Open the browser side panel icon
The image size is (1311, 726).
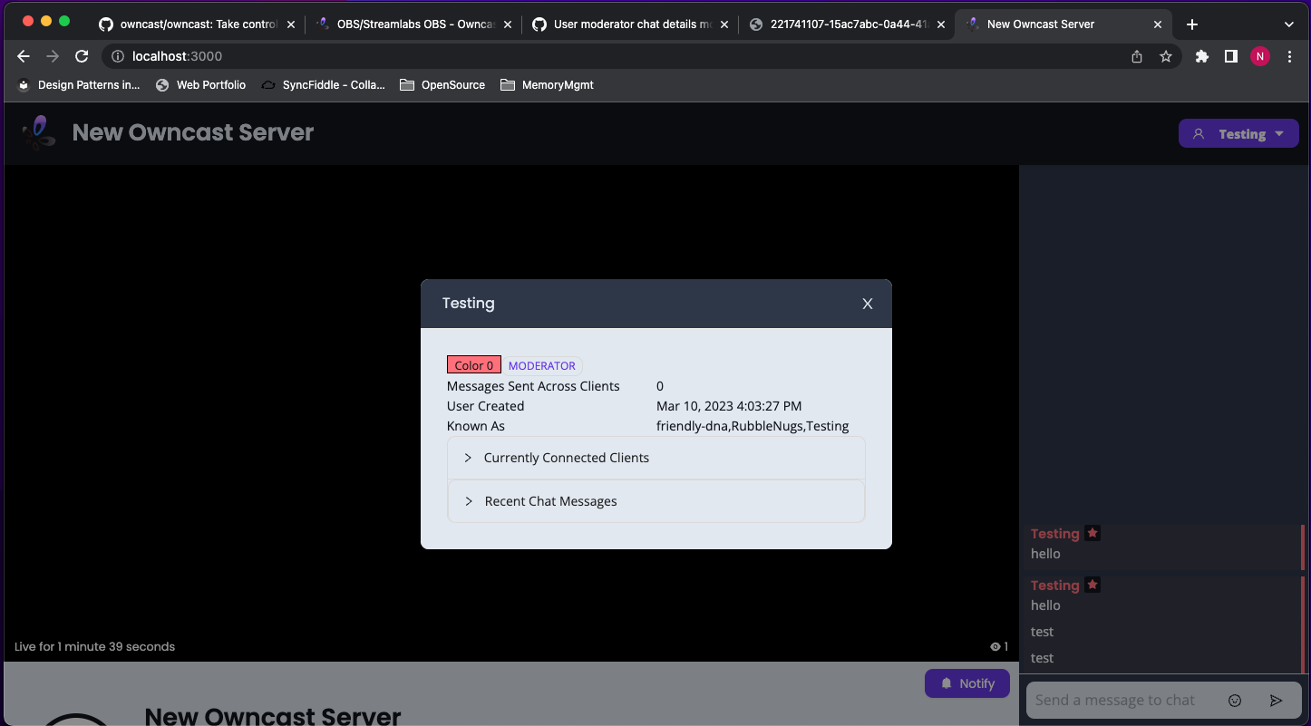click(1230, 56)
